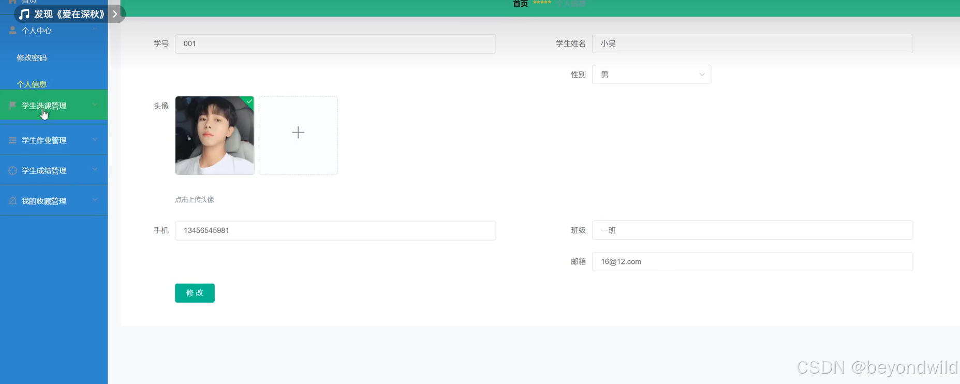
Task: Expand 学生成绩管理 chevron
Action: [x=95, y=169]
